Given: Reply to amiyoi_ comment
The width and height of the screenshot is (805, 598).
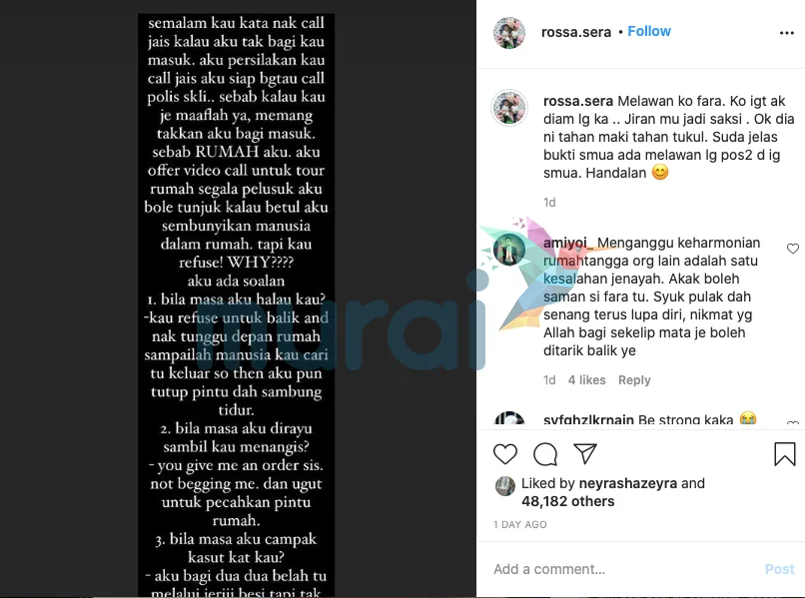Looking at the screenshot, I should coord(634,379).
